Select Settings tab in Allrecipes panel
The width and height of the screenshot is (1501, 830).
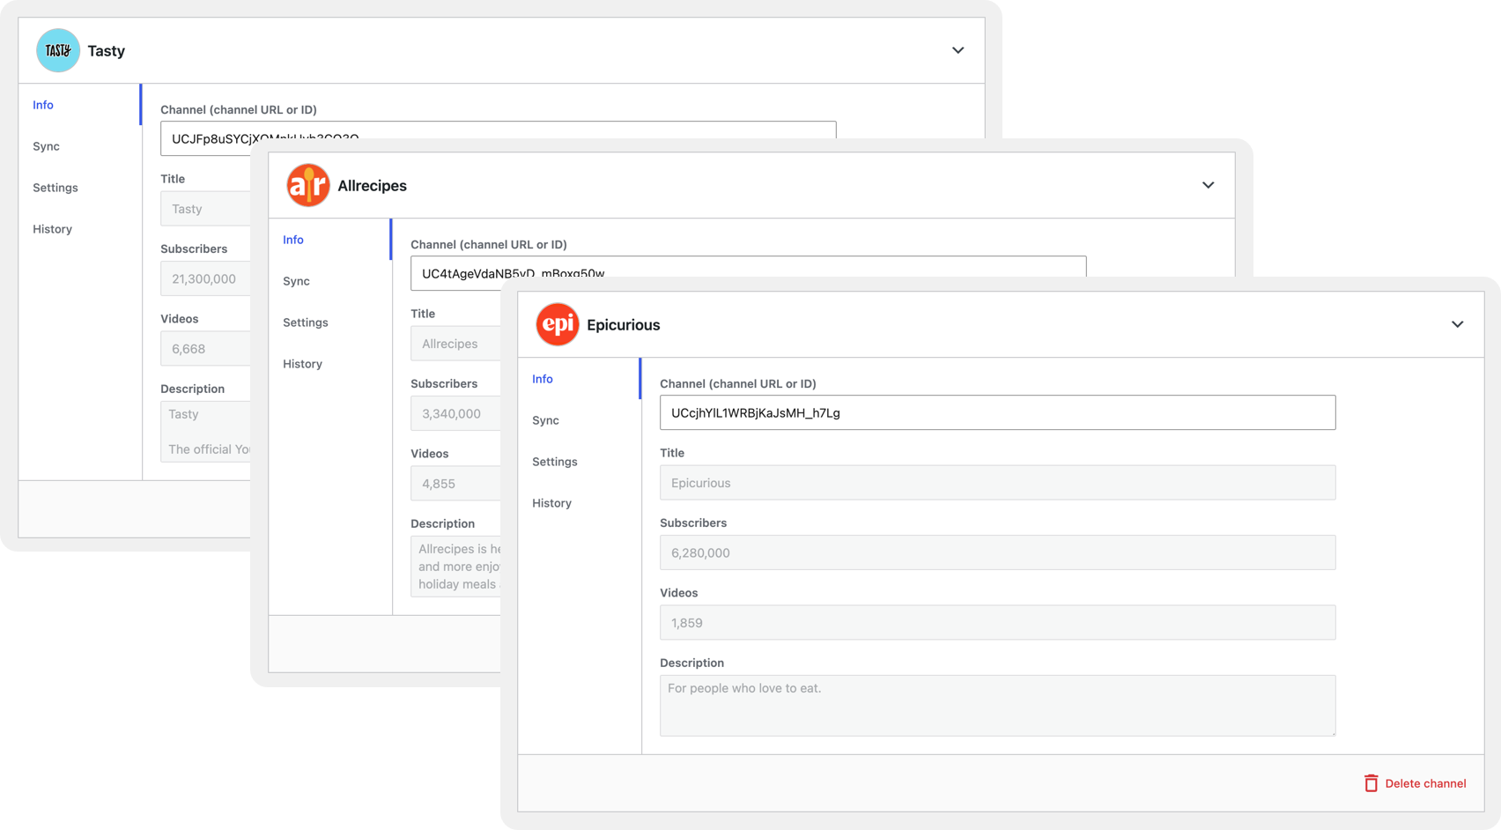tap(306, 322)
